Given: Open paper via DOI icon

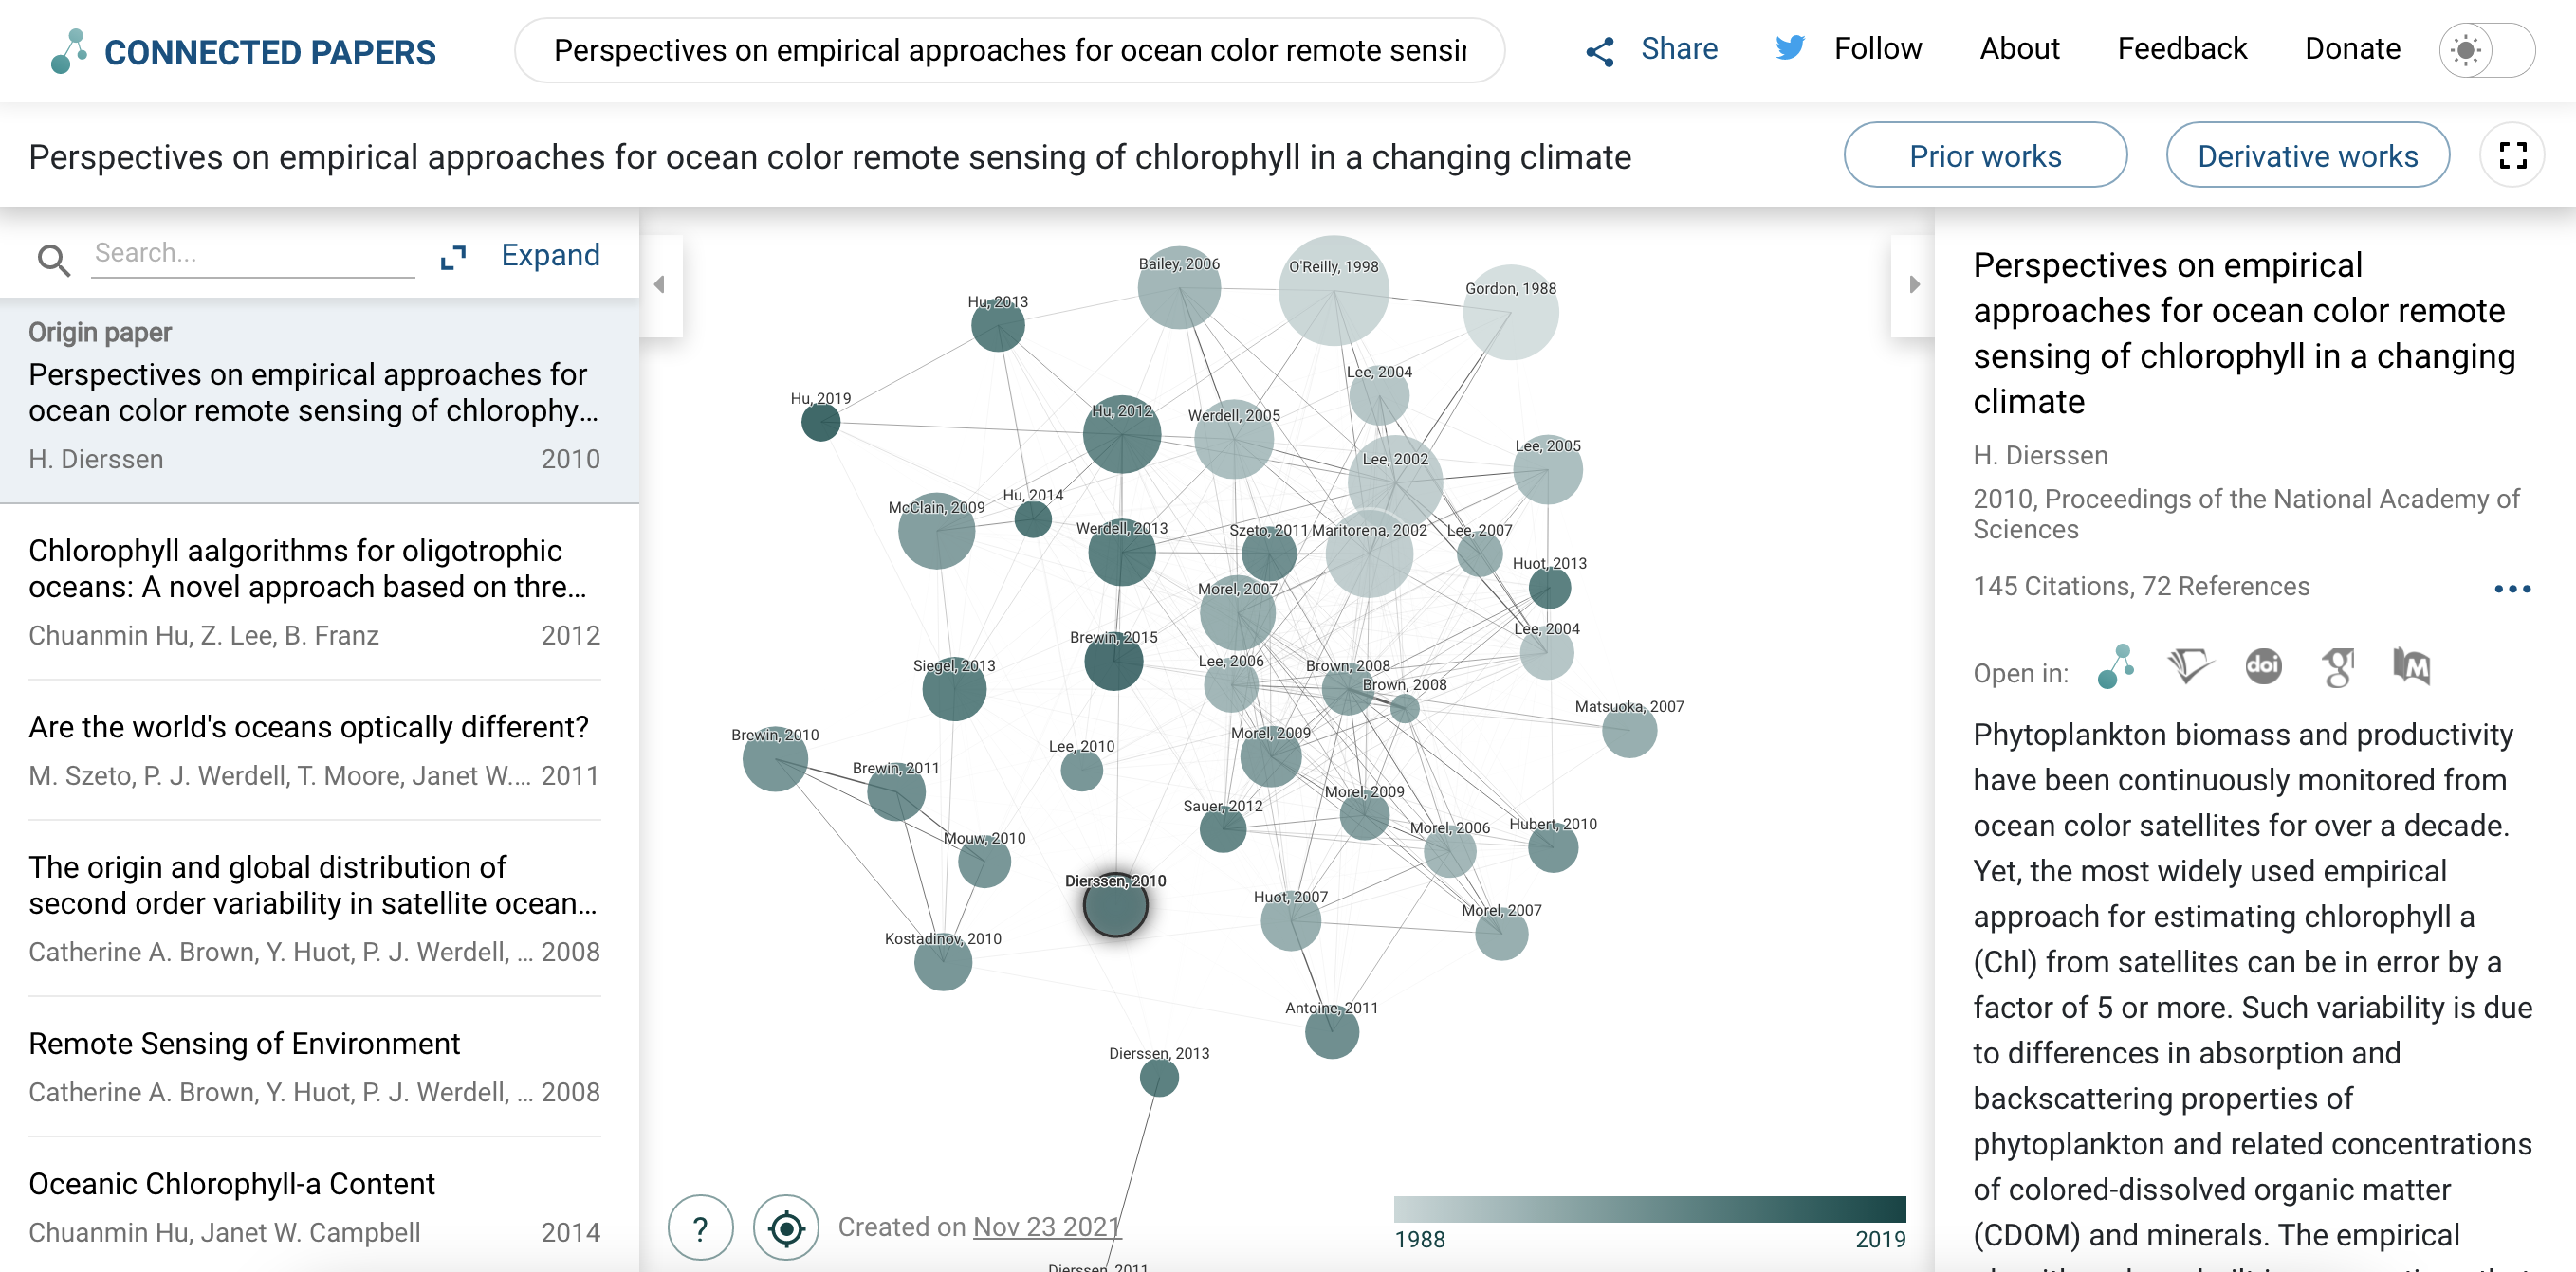Looking at the screenshot, I should tap(2263, 665).
